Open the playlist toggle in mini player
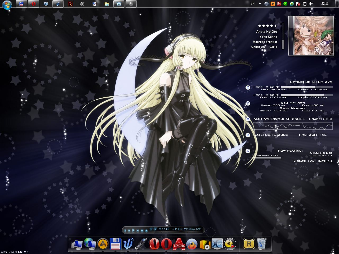The image size is (339, 254). 151,229
